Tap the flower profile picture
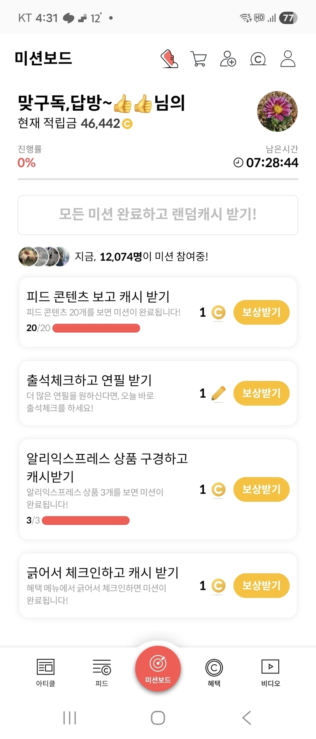The image size is (316, 739). tap(277, 111)
